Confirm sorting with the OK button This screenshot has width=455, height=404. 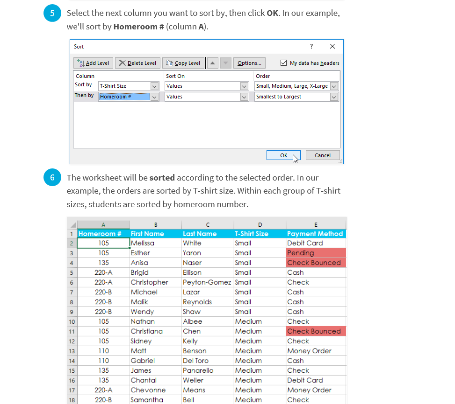click(x=283, y=155)
